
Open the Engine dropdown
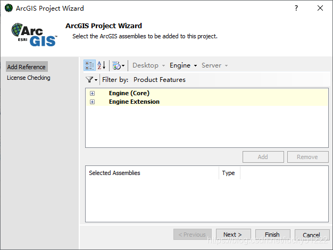pos(184,65)
